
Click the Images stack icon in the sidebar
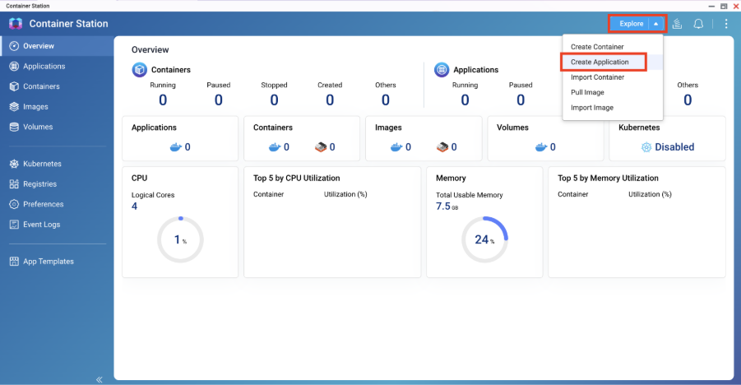14,107
